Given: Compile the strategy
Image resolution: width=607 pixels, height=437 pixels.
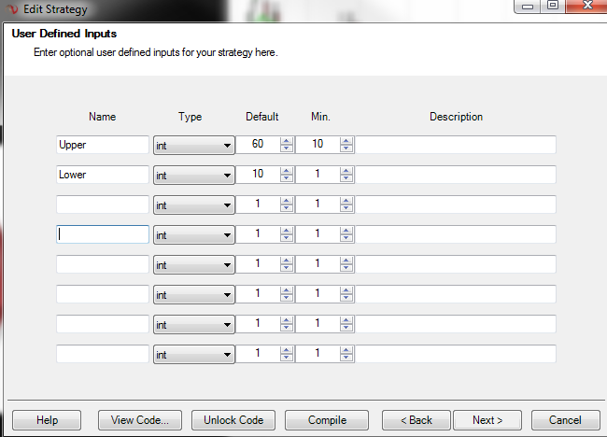Looking at the screenshot, I should coord(326,420).
